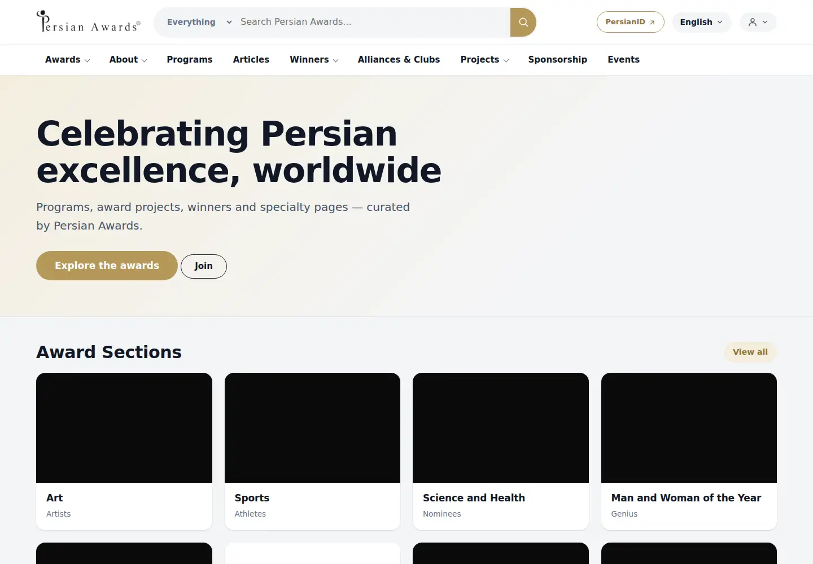Click the Genius subtitle text
The image size is (813, 564).
click(x=624, y=514)
